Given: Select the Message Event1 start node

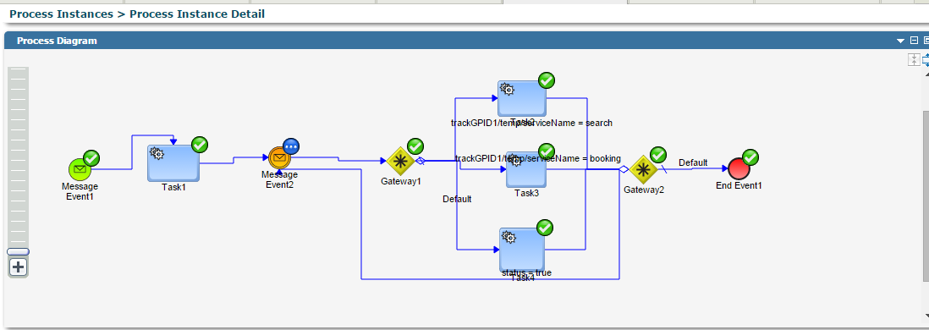Looking at the screenshot, I should pos(80,169).
